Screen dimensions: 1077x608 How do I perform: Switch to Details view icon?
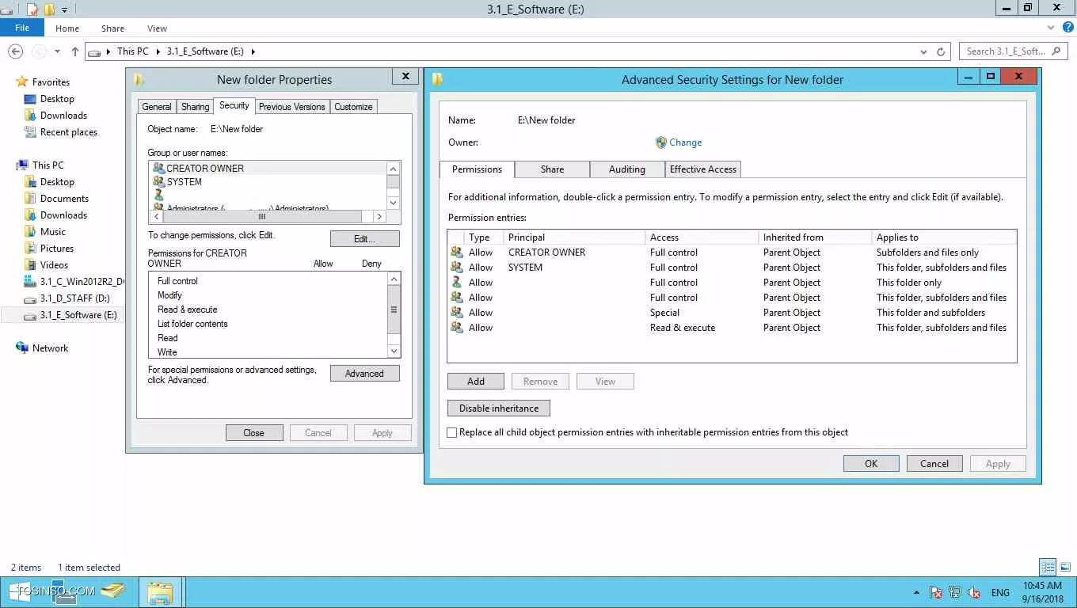pos(1048,567)
